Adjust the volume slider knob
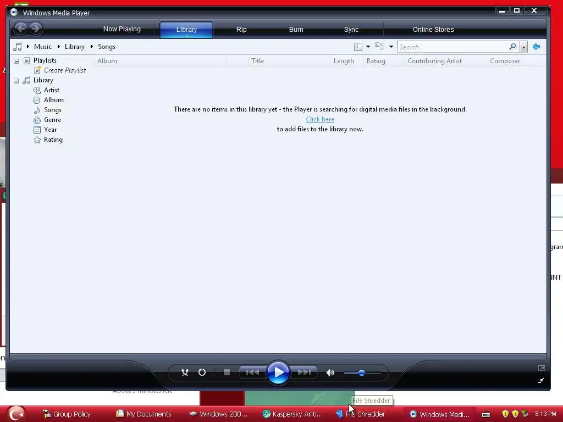 (x=362, y=373)
